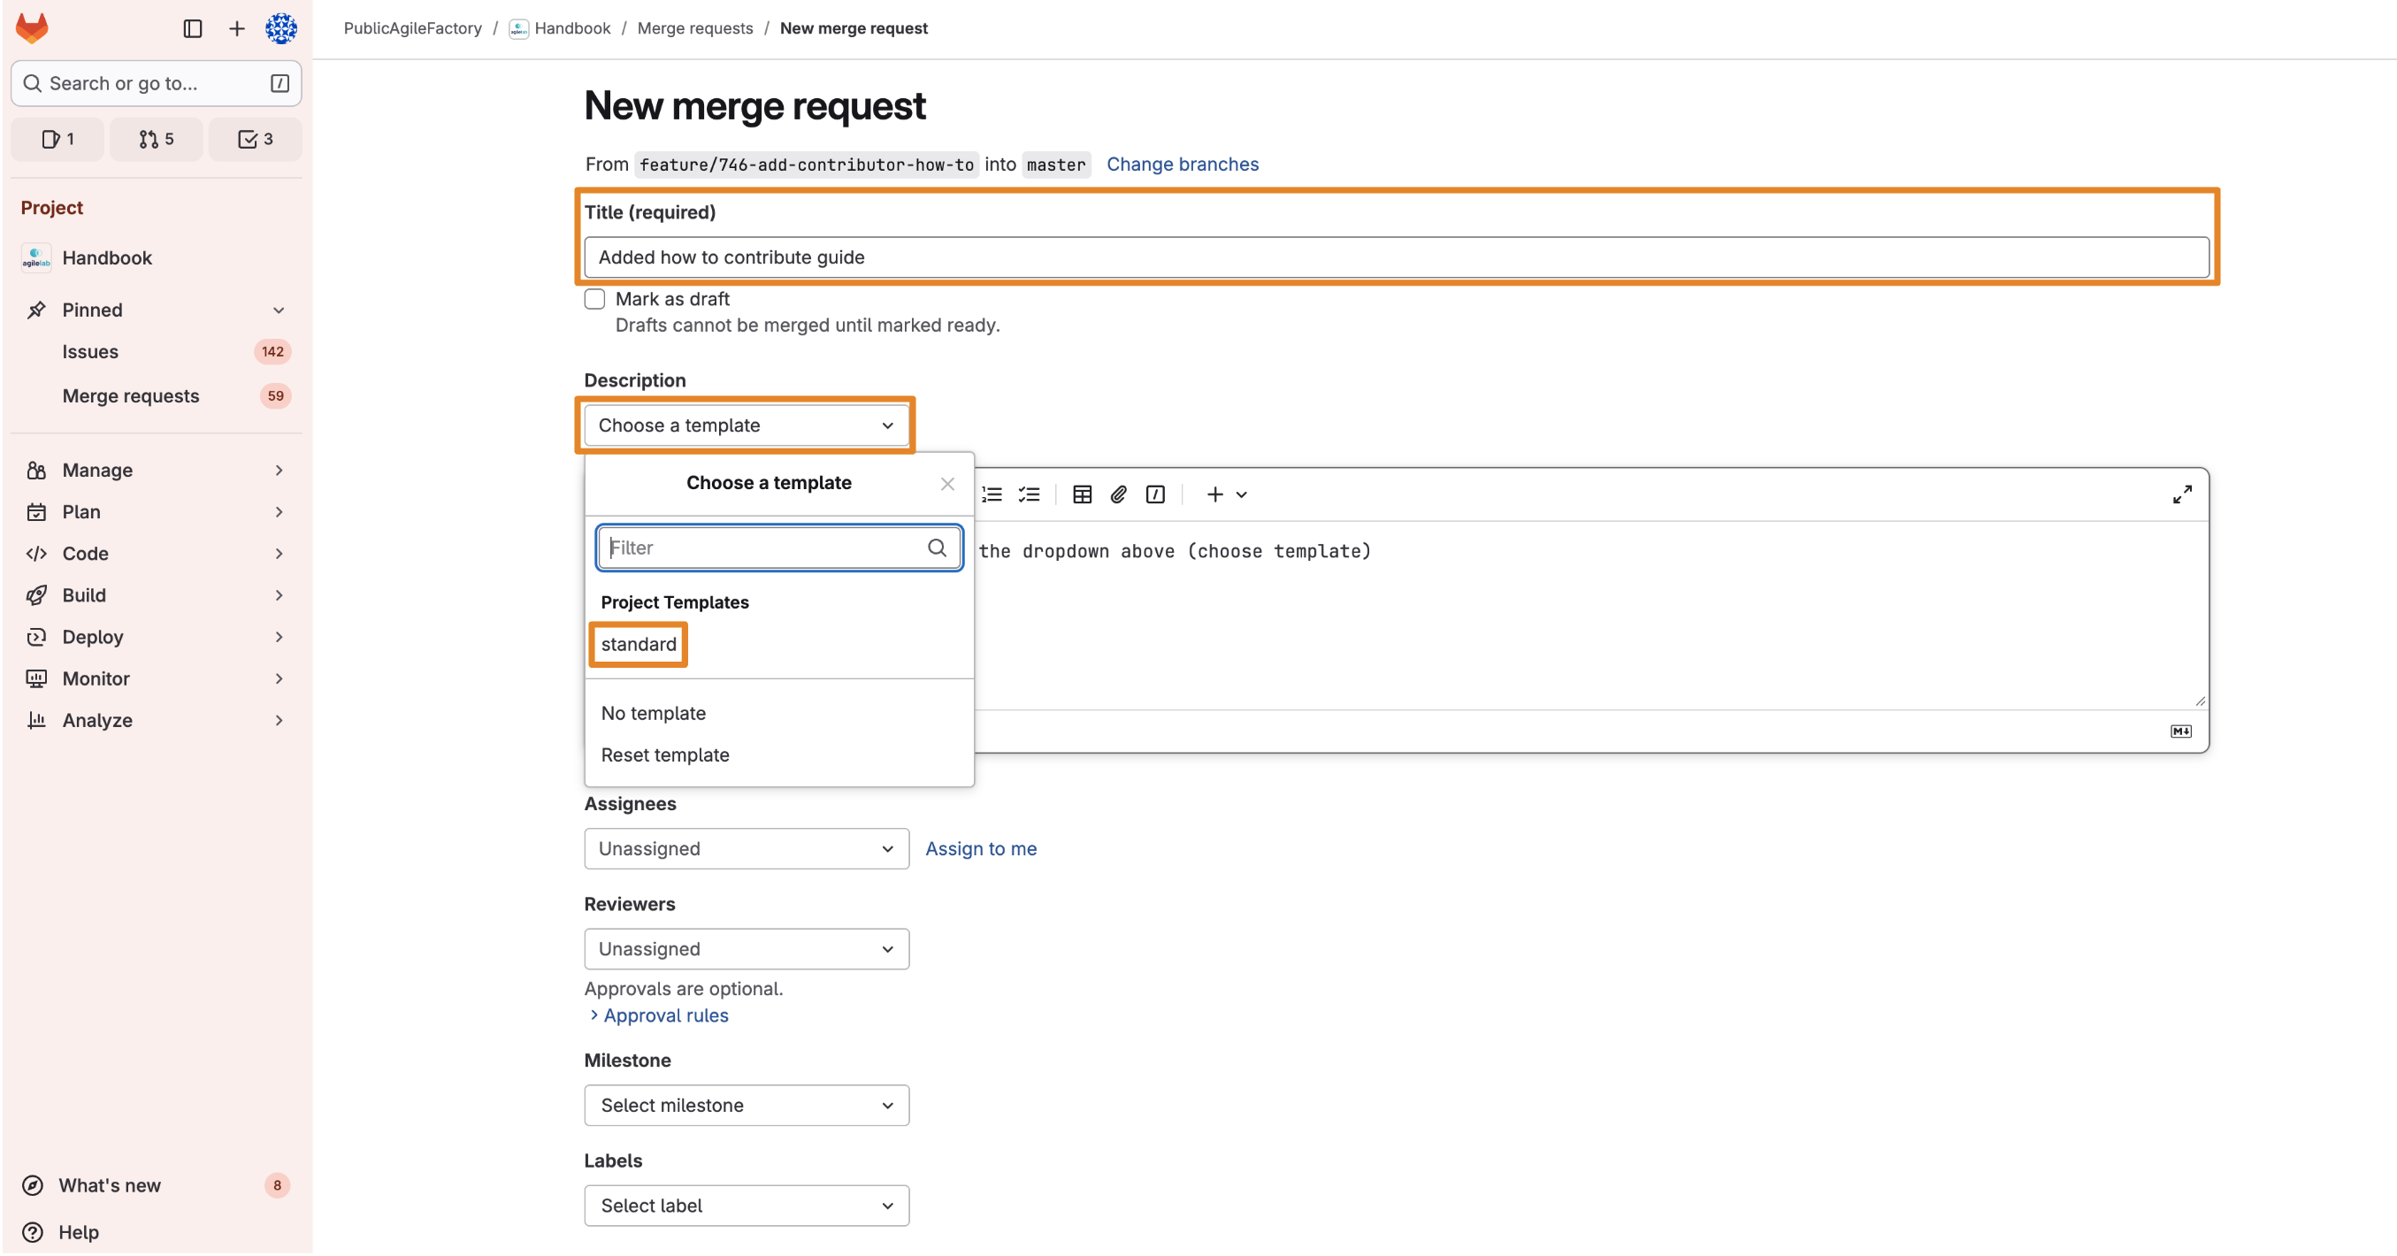2397x1256 pixels.
Task: Collapse the Pinned section
Action: 279,310
